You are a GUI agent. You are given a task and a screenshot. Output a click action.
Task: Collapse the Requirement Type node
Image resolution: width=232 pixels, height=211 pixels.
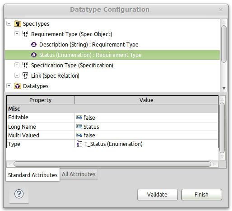17,34
